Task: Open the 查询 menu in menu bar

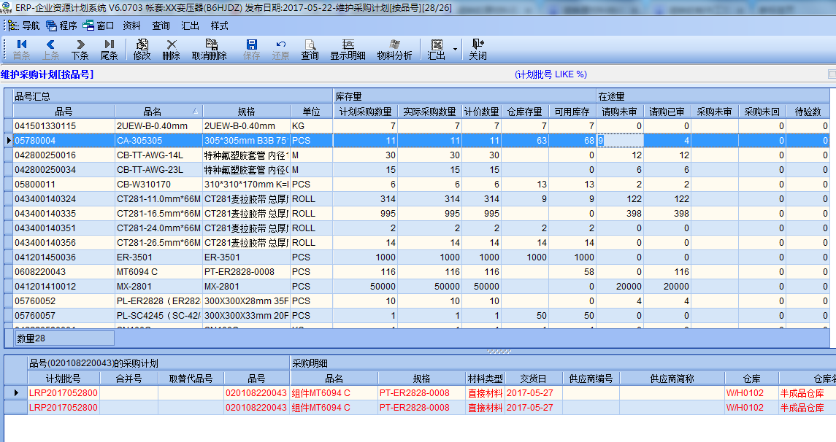Action: pyautogui.click(x=161, y=26)
